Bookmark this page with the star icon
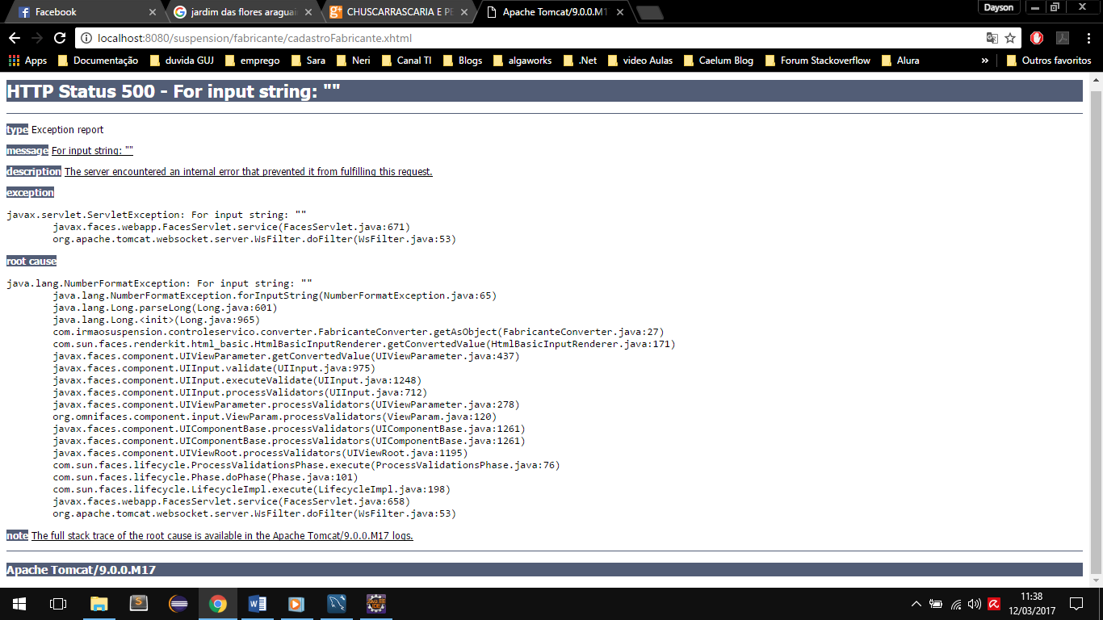Image resolution: width=1103 pixels, height=620 pixels. coord(1010,38)
